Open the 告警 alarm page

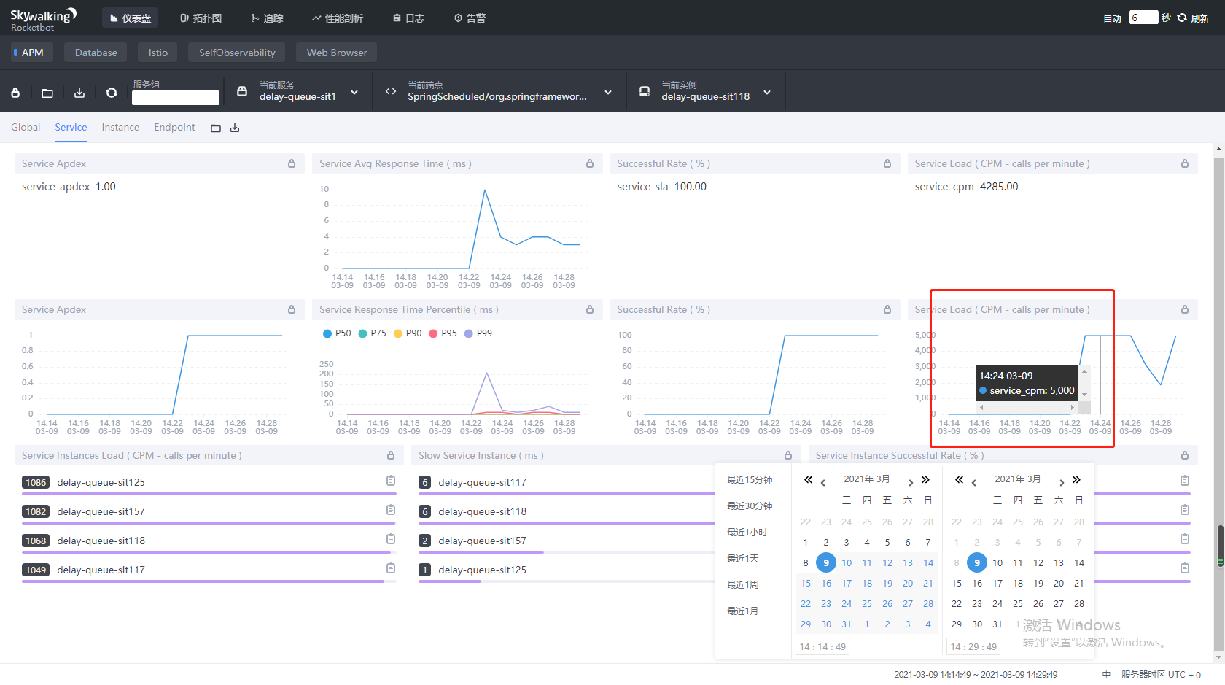click(470, 18)
